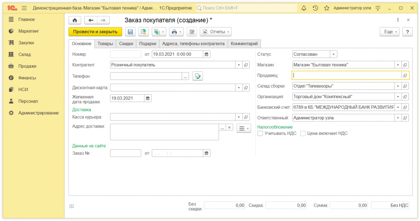The image size is (420, 221).
Task: Switch to the Товары tab
Action: pos(105,43)
